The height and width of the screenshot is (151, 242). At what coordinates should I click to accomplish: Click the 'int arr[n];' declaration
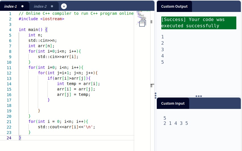(x=41, y=46)
